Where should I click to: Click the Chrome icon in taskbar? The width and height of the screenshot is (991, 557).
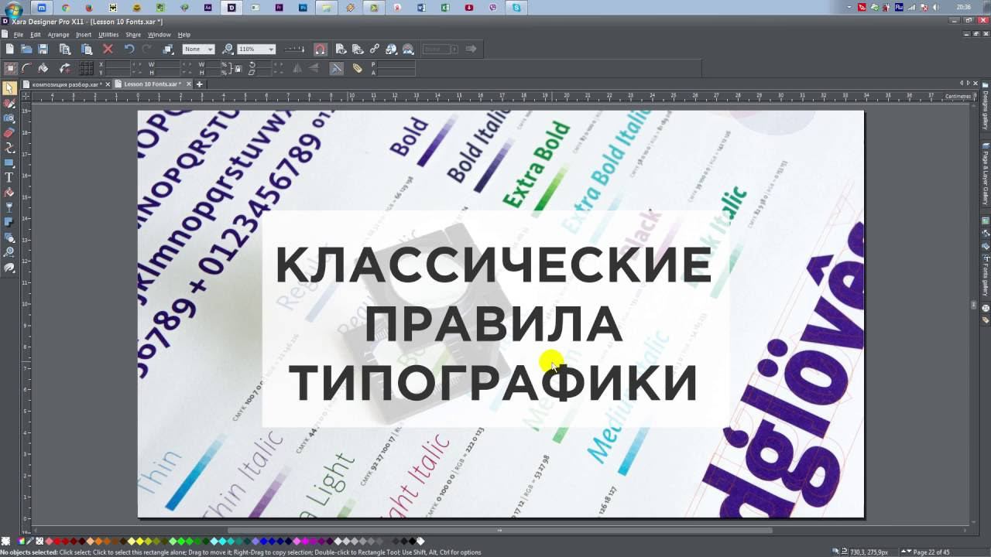pos(65,8)
